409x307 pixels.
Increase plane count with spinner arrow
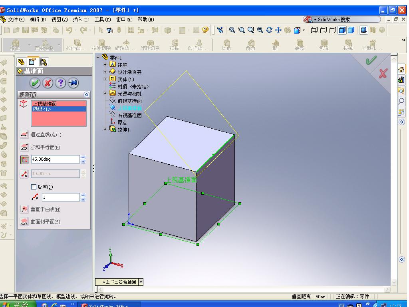83,195
